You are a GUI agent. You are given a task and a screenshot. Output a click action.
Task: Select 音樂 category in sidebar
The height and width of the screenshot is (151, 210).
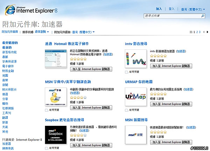(x=5, y=80)
